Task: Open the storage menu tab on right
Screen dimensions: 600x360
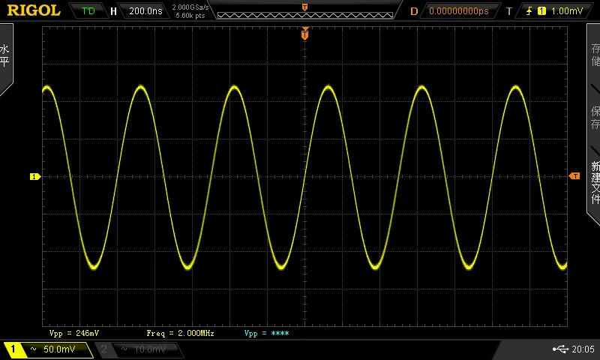Action: coord(595,55)
